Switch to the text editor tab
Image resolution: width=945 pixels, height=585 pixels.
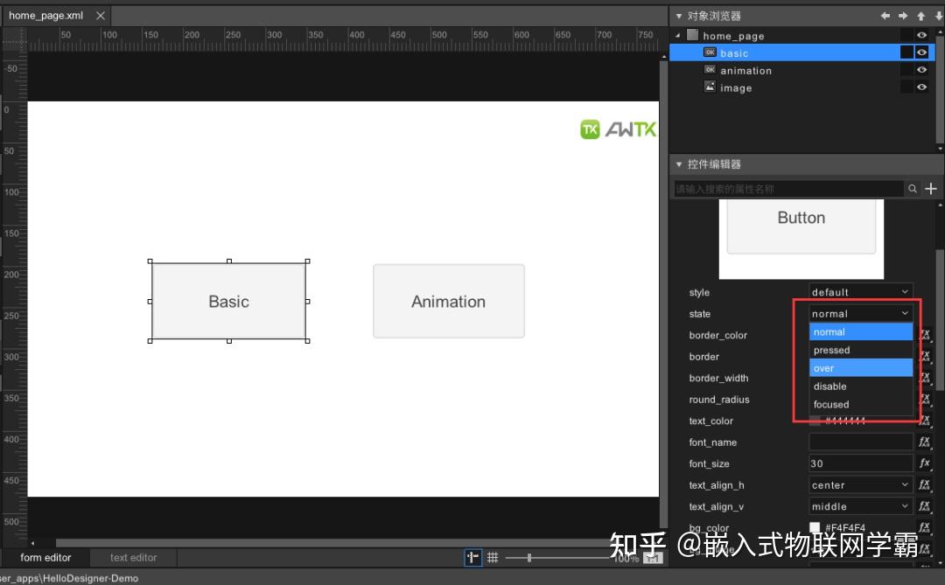(133, 557)
